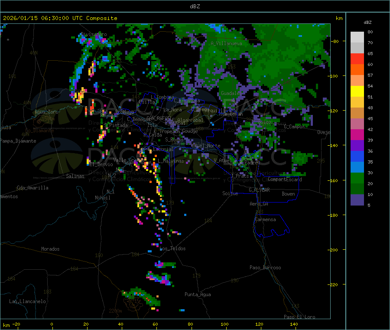This screenshot has height=330, width=390.
Task: Click the Carmensa map label
Action: click(x=265, y=219)
